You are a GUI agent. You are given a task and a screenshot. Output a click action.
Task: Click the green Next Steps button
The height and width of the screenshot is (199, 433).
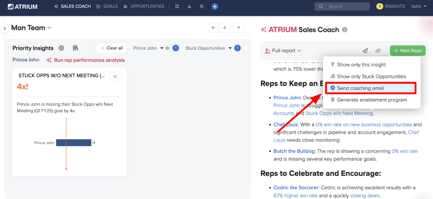click(408, 51)
